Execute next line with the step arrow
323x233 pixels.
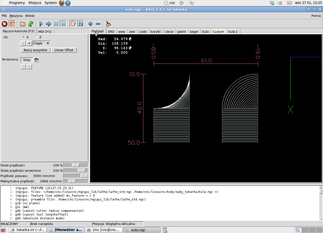(48, 24)
